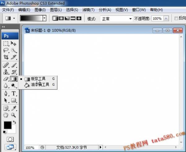Open the 视图(V) menu
Screen dimensions: 186x152
(122, 10)
